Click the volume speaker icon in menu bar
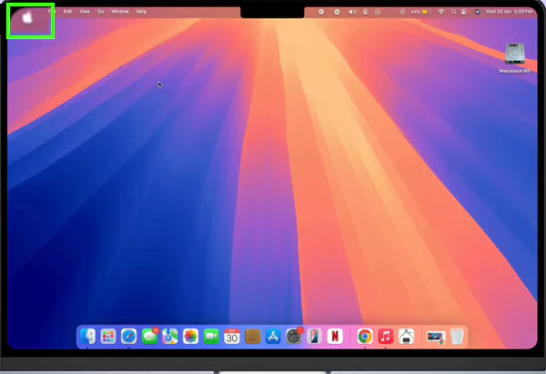 352,12
